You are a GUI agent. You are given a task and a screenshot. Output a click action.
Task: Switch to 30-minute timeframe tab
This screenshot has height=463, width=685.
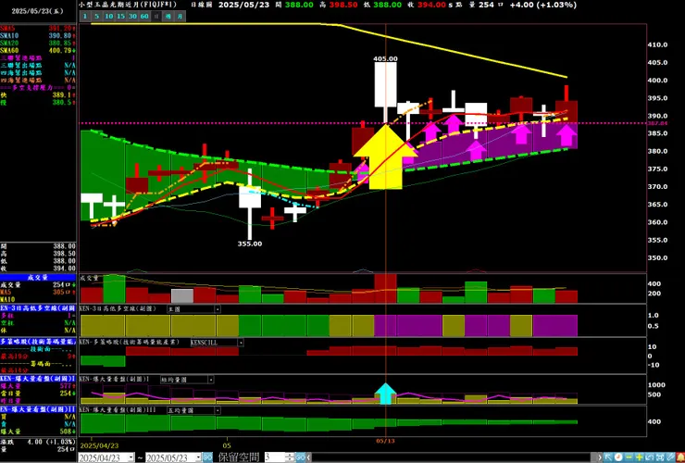[x=132, y=16]
